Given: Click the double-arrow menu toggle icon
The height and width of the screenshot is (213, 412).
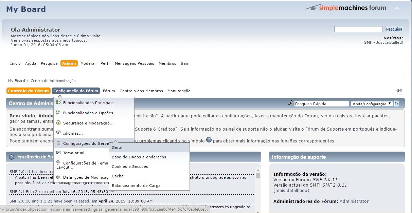Looking at the screenshot, I should coord(399,91).
